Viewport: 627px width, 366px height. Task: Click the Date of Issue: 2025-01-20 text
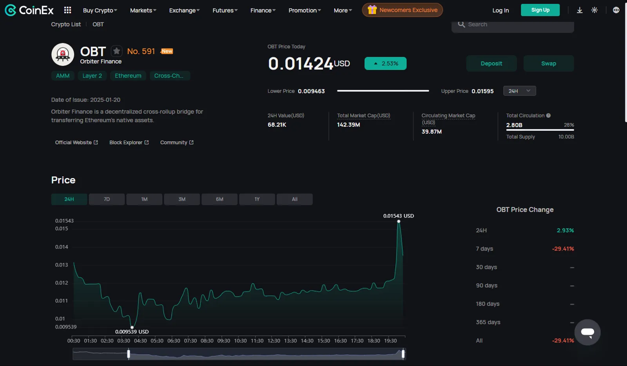86,100
